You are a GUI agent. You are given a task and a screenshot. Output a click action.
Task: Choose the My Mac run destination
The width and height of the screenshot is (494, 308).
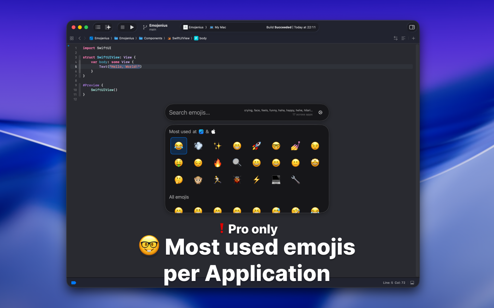click(x=218, y=27)
